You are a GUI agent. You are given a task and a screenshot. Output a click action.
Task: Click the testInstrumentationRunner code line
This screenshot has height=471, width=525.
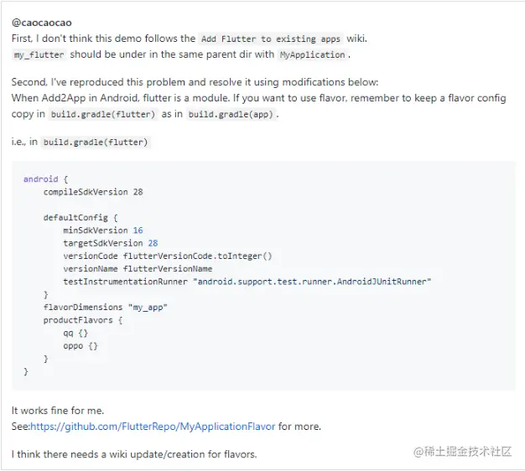point(247,282)
